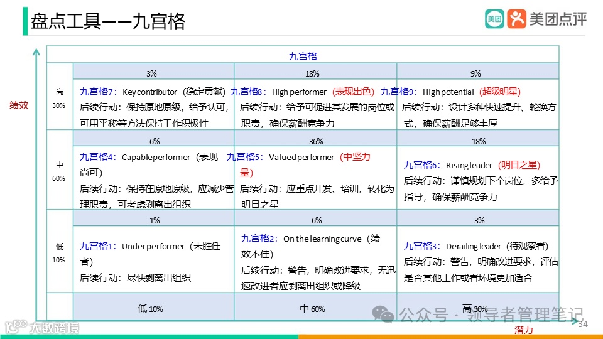Click the red (超级明星) label
This screenshot has height=339, width=603.
[x=500, y=92]
